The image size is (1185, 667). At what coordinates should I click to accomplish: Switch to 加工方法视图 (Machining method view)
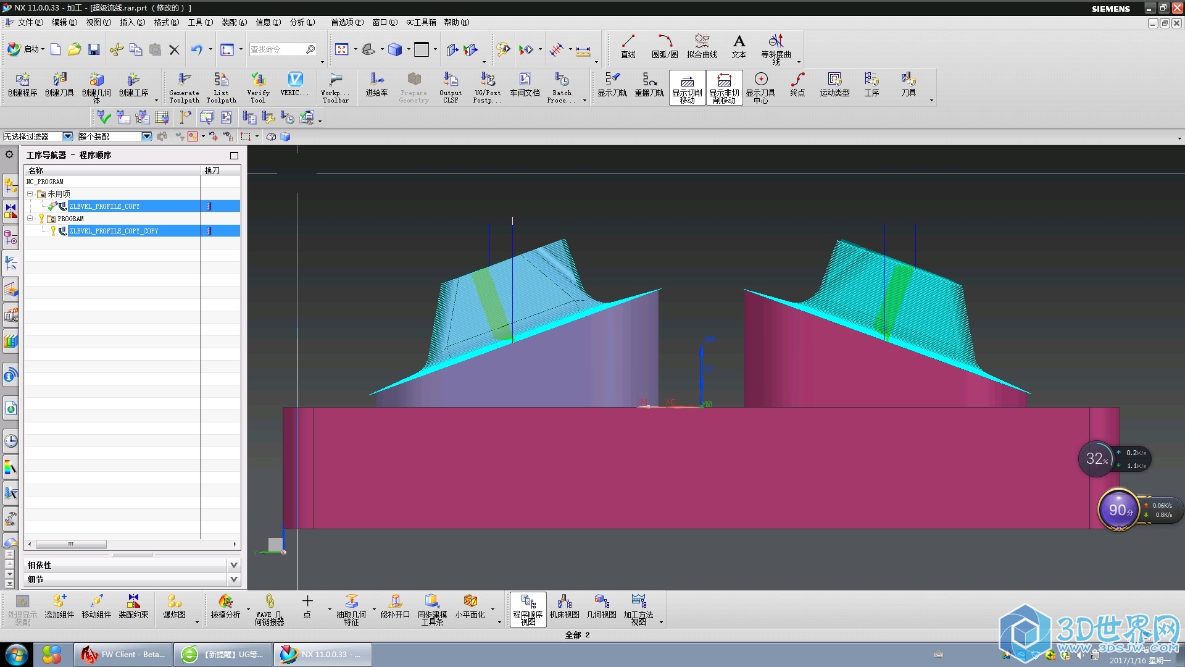638,610
